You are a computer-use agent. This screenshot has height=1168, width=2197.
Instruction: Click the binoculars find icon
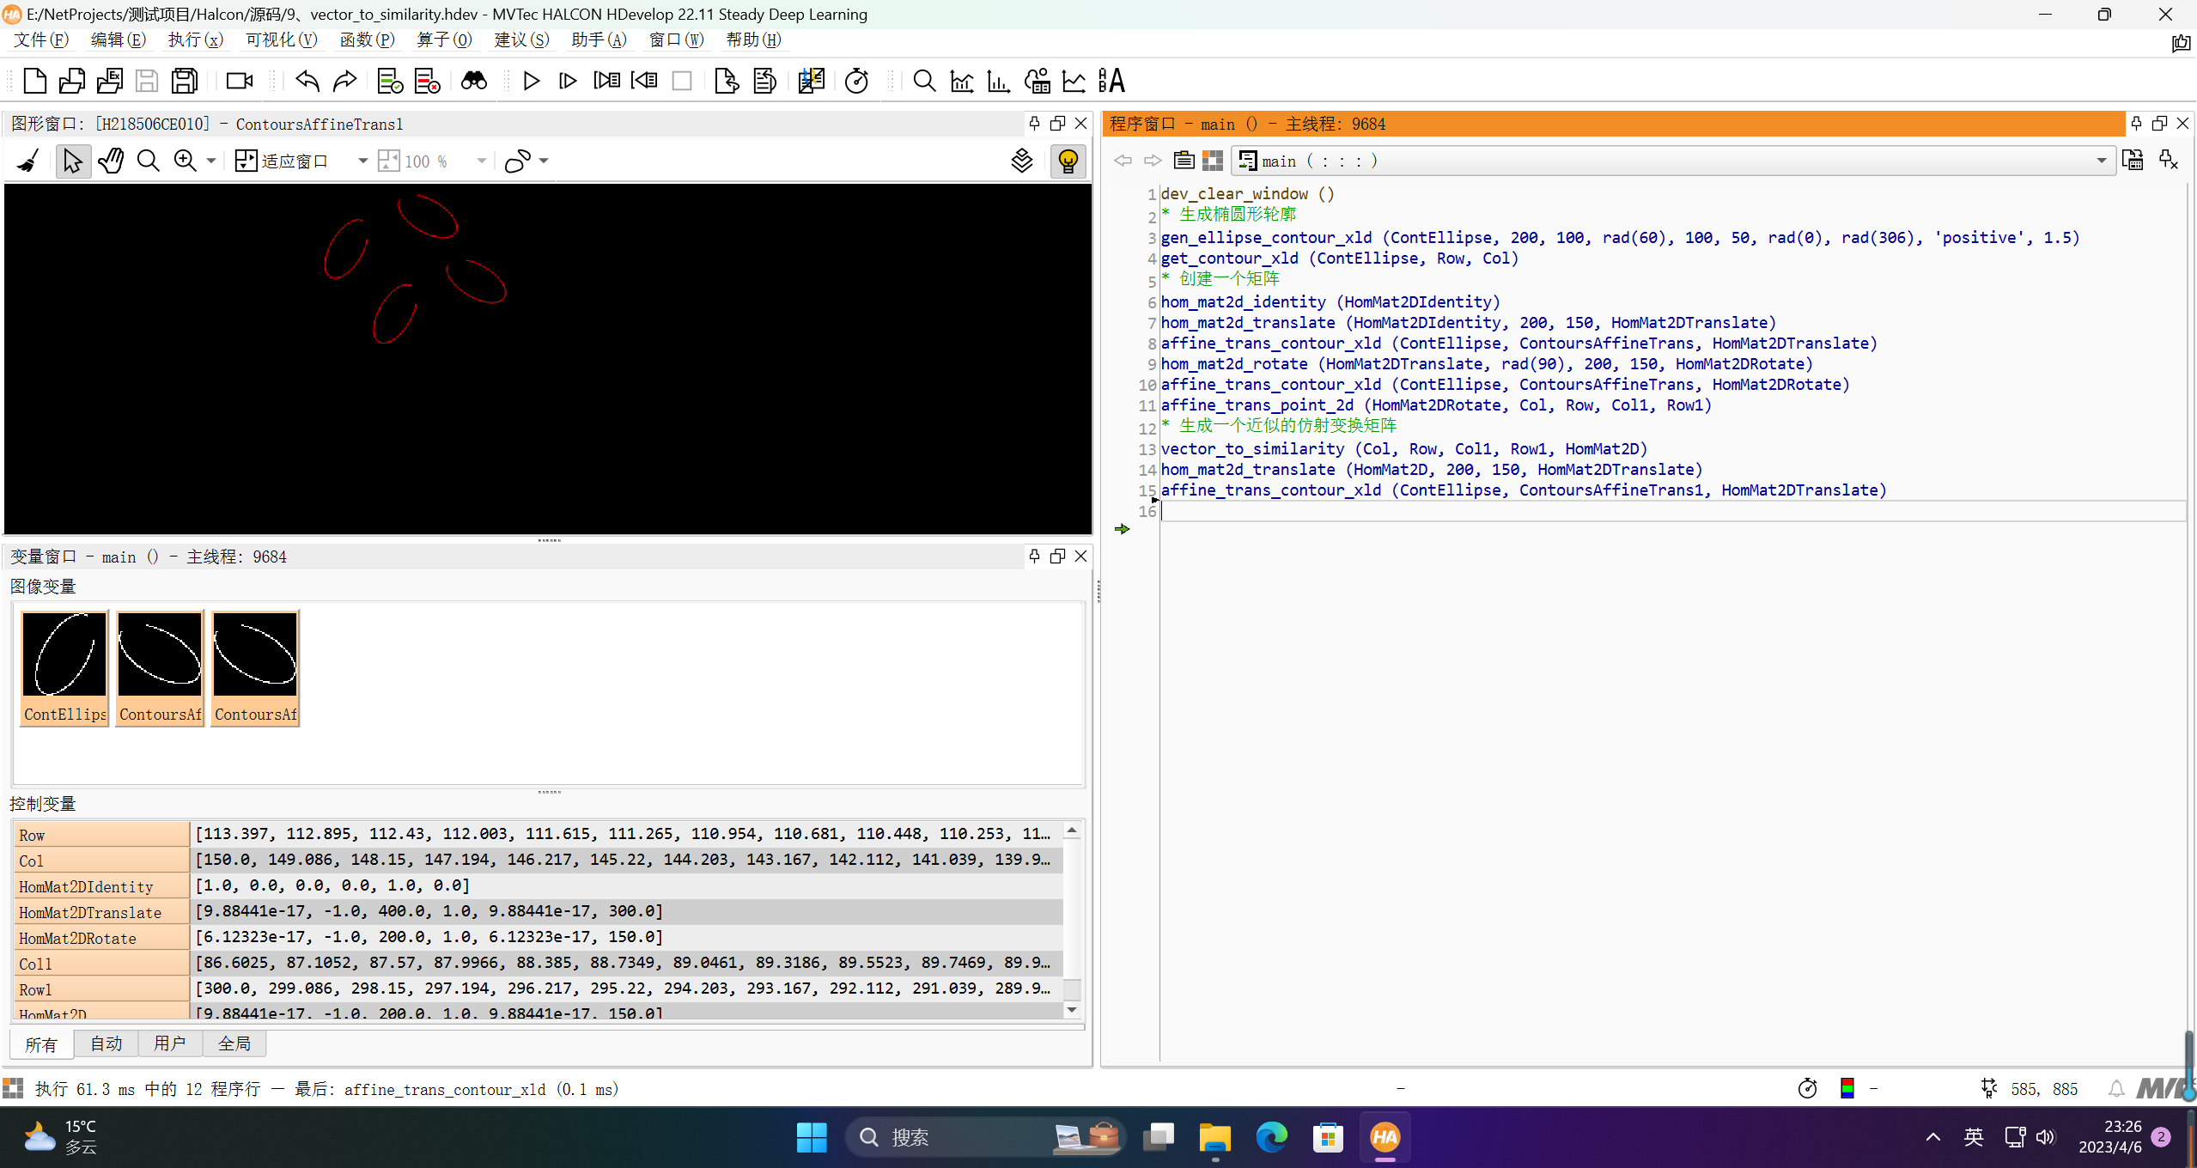[473, 81]
